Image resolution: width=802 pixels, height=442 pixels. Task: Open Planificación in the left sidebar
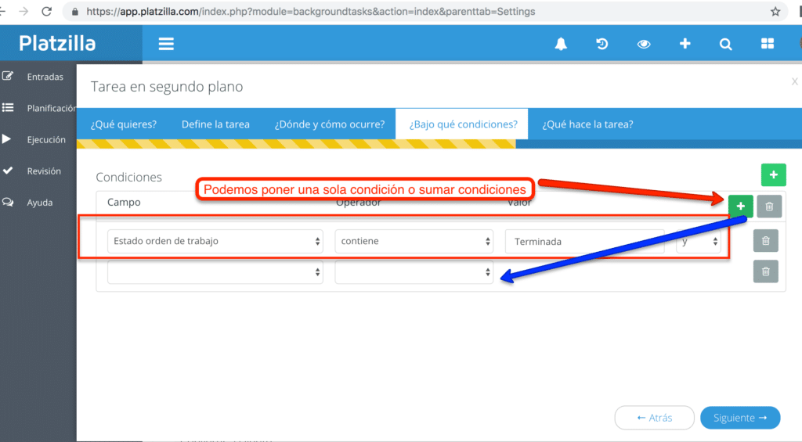[47, 109]
